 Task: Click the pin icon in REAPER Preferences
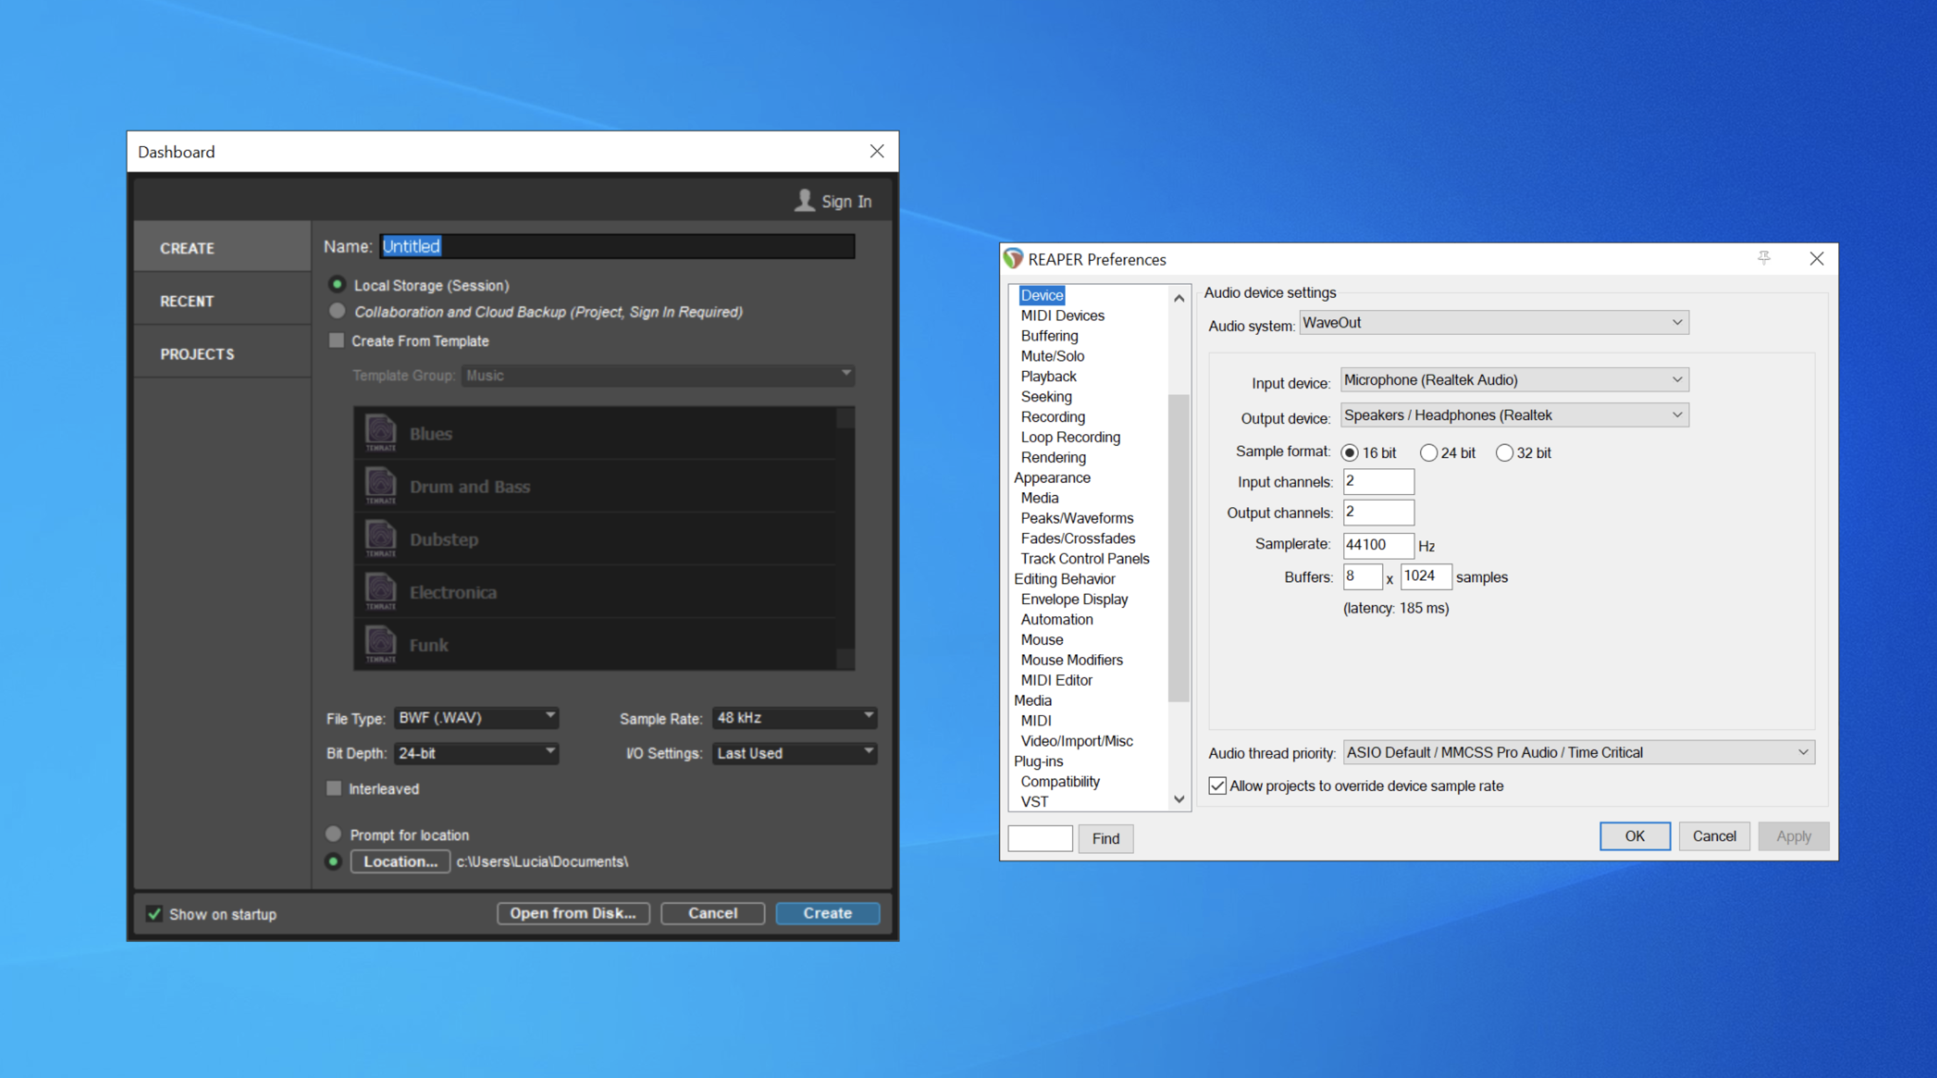tap(1763, 259)
